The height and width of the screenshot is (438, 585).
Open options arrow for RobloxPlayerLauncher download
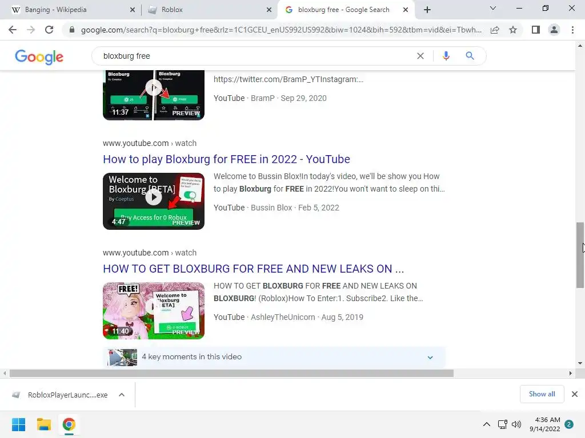click(x=122, y=395)
